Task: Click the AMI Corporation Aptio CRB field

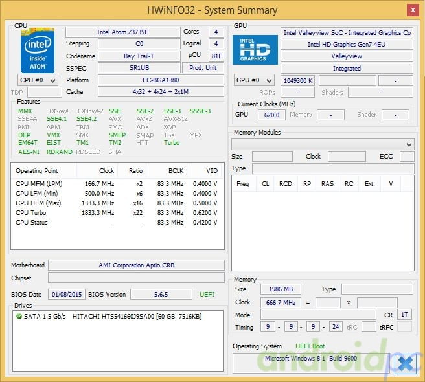Action: 136,265
